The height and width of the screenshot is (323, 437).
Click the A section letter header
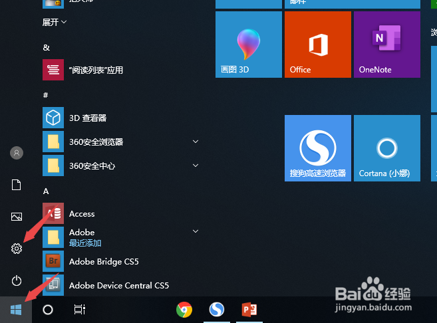46,191
